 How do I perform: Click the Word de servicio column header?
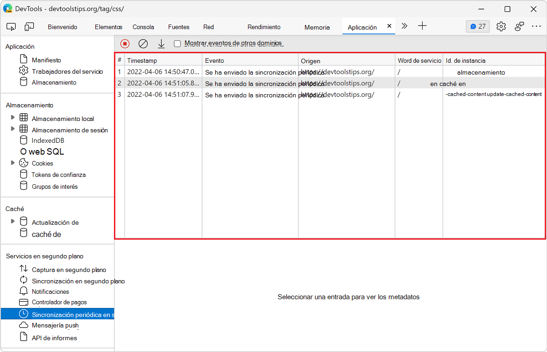(419, 60)
